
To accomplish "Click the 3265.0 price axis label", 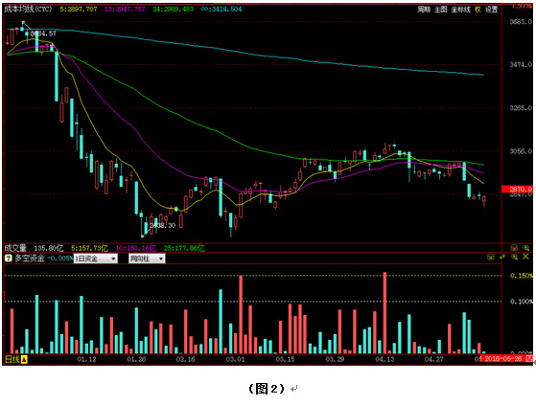I will pos(521,108).
